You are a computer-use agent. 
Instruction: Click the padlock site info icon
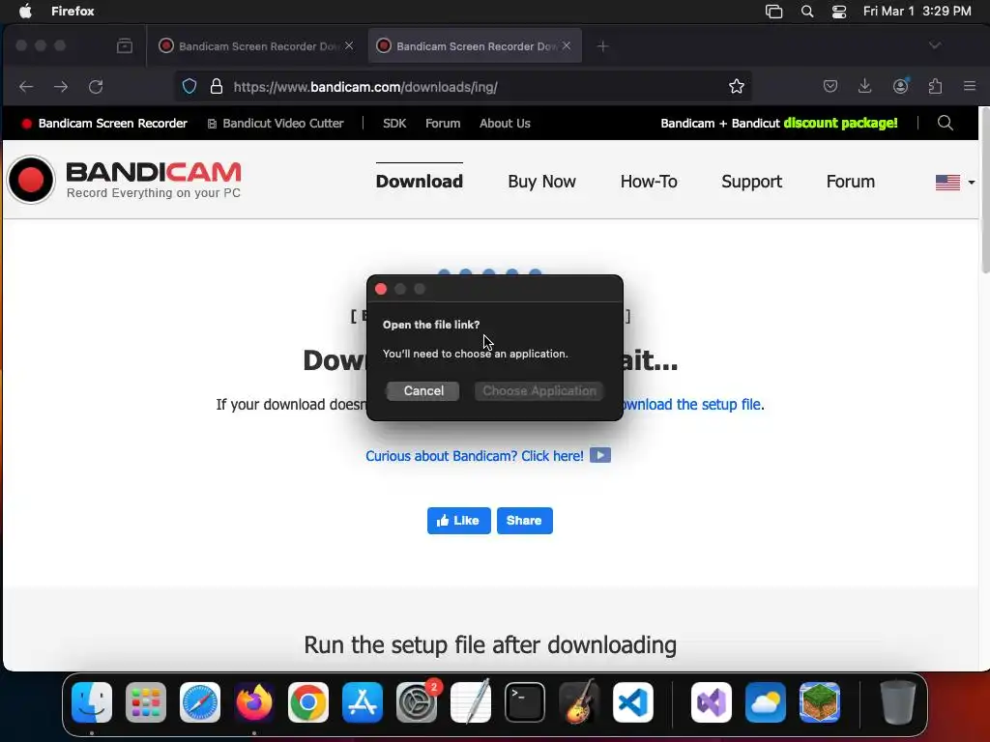216,86
